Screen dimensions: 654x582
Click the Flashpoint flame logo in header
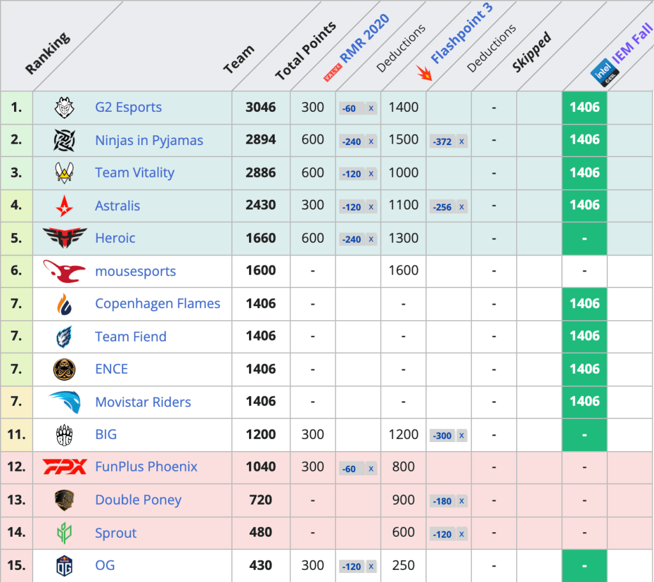click(x=425, y=73)
